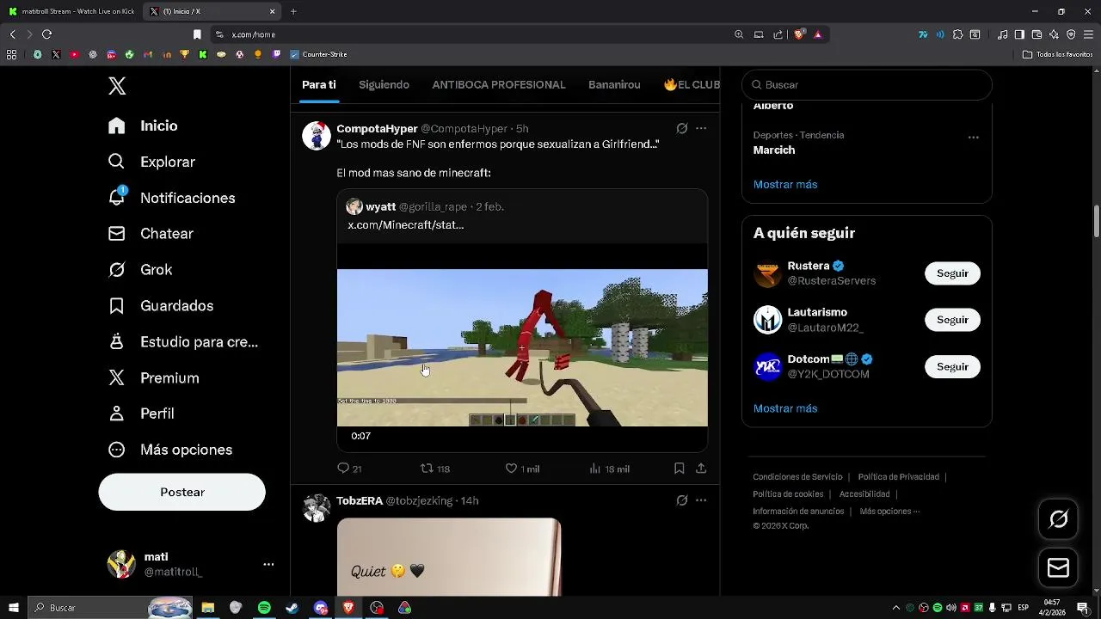Click the page vertical scrollbar

[1096, 222]
